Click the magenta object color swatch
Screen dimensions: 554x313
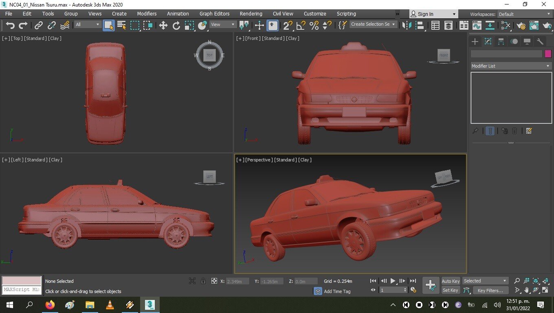[x=548, y=54]
